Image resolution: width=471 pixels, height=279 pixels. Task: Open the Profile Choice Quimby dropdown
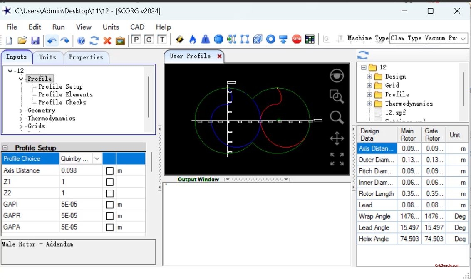coord(97,158)
